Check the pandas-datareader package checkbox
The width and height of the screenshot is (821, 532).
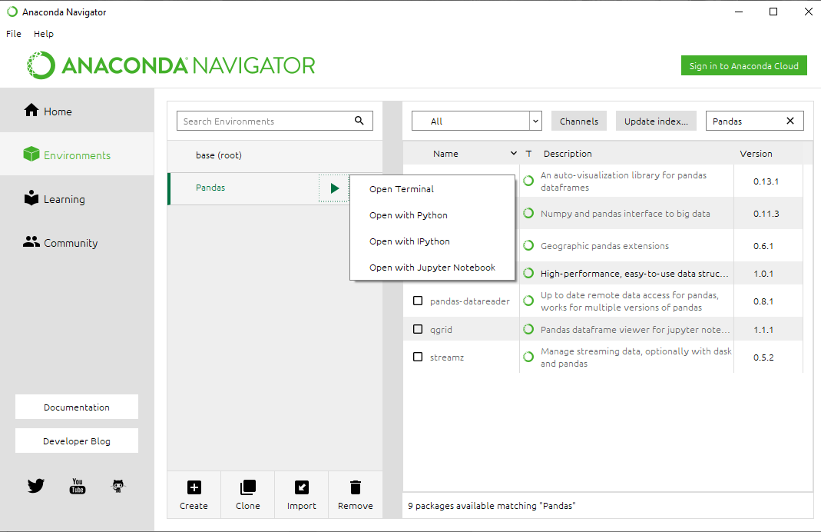418,301
